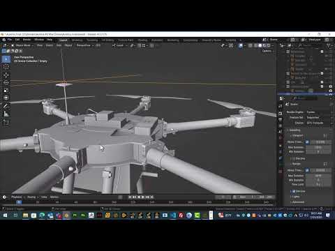Viewport: 335px width, 251px height.
Task: Select the Move tool in left toolbar
Action: pyautogui.click(x=6, y=75)
